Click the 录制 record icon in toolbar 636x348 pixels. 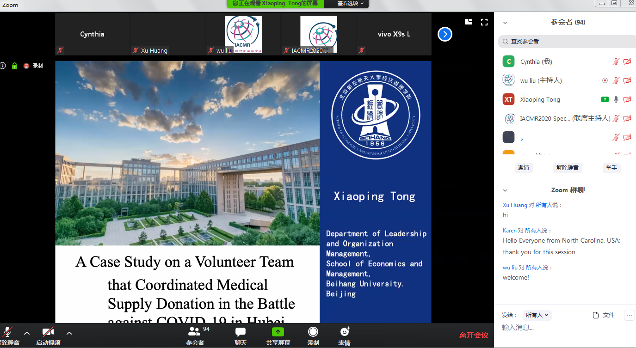tap(313, 332)
